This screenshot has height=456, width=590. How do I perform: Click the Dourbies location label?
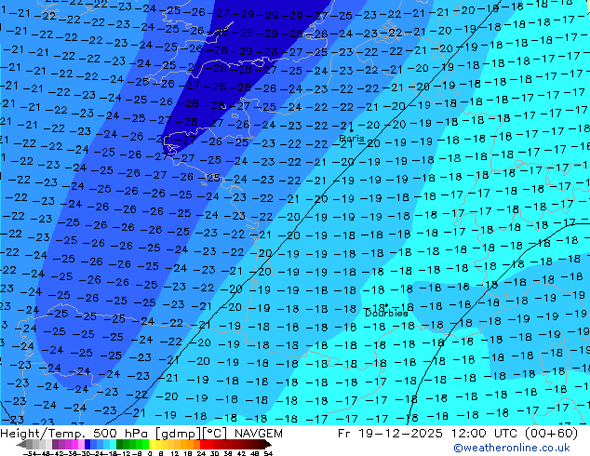point(386,313)
